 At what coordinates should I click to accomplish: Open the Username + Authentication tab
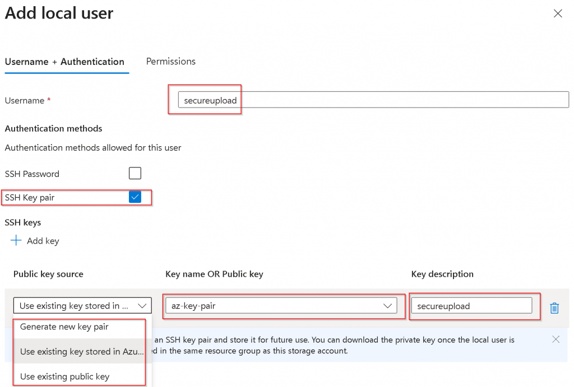click(64, 62)
